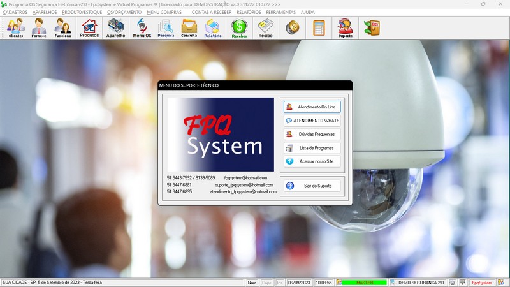Click the user icon left of MASTER
The width and height of the screenshot is (510, 287).
339,283
